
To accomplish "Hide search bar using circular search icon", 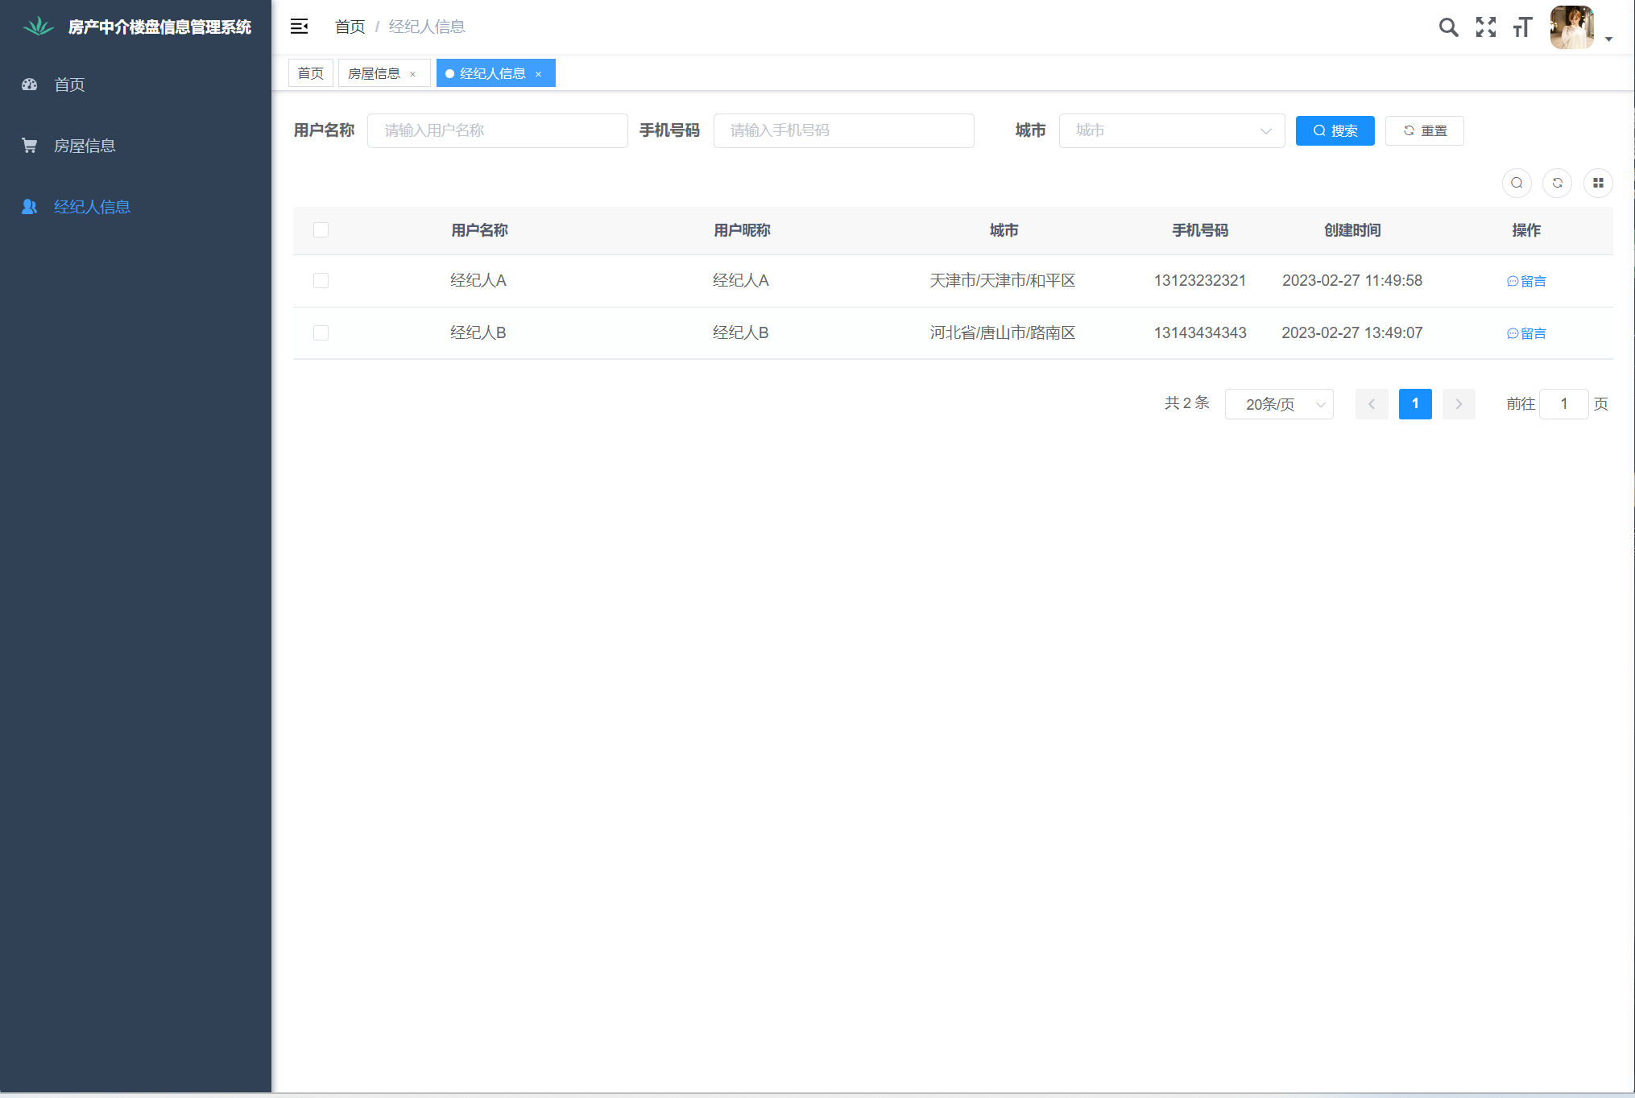I will tap(1516, 183).
